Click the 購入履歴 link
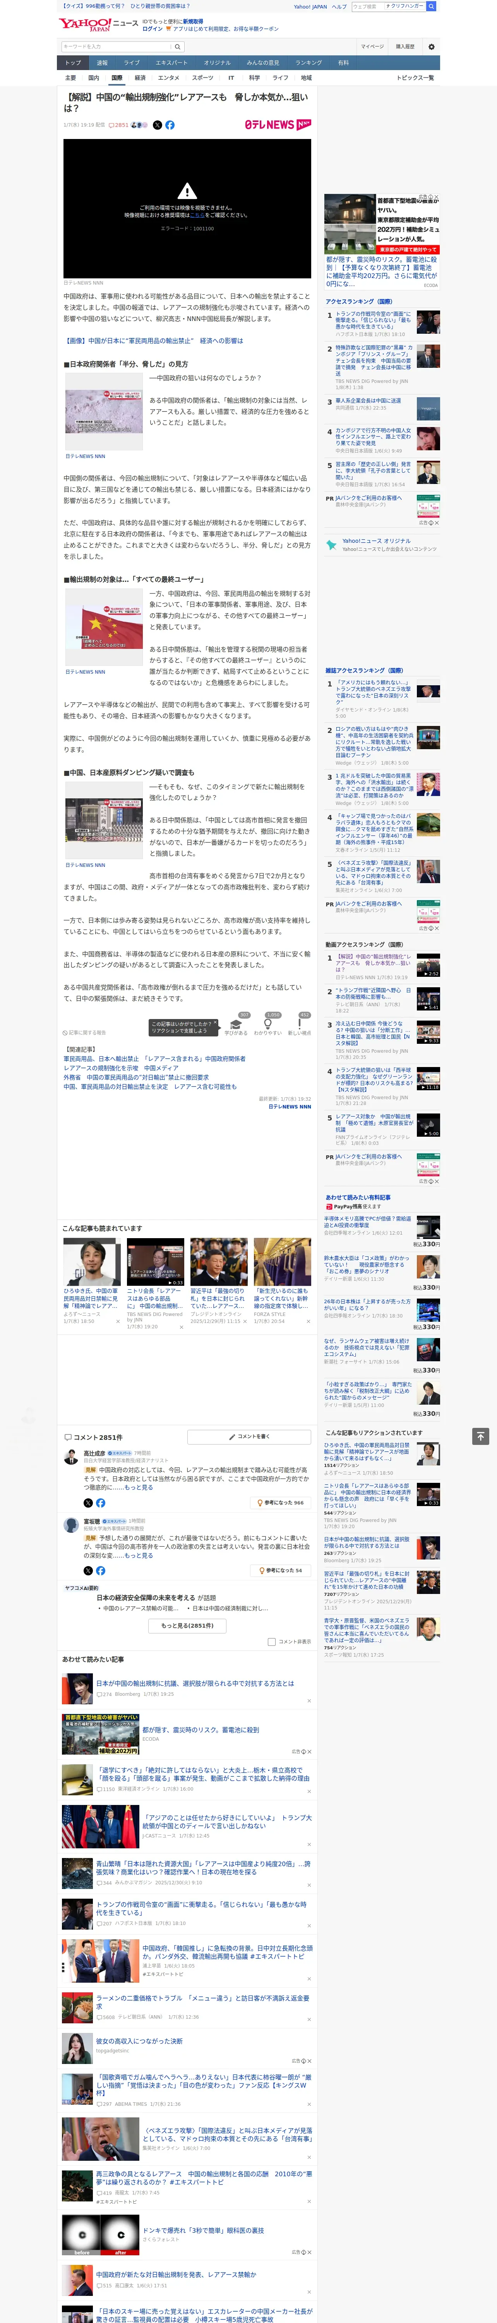 tap(405, 47)
